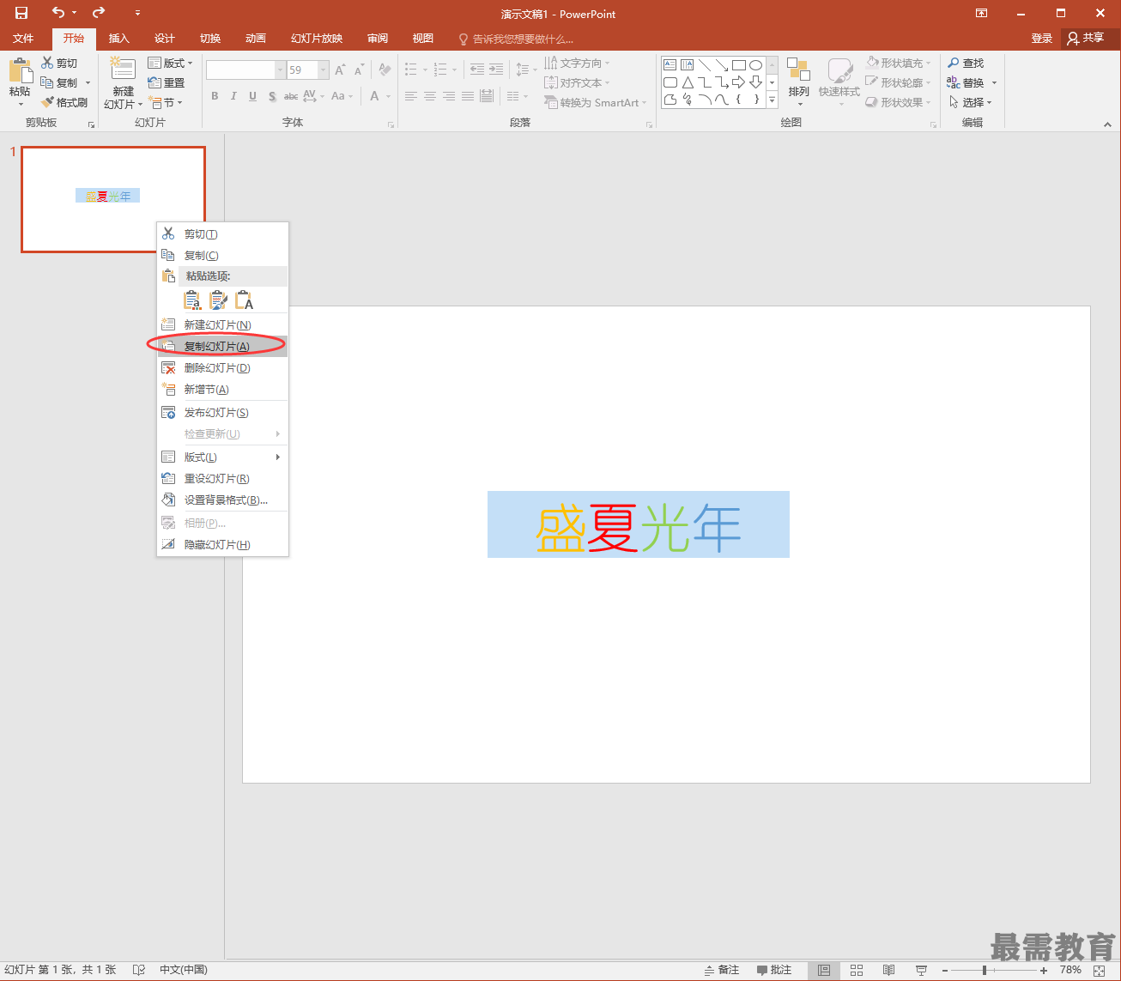1121x981 pixels.
Task: Click the Undo arrow icon
Action: (x=58, y=13)
